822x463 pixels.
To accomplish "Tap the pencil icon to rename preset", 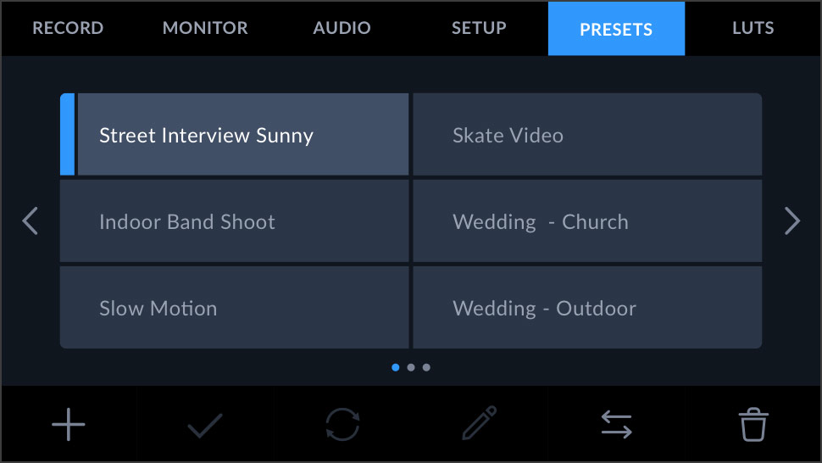I will (x=479, y=422).
